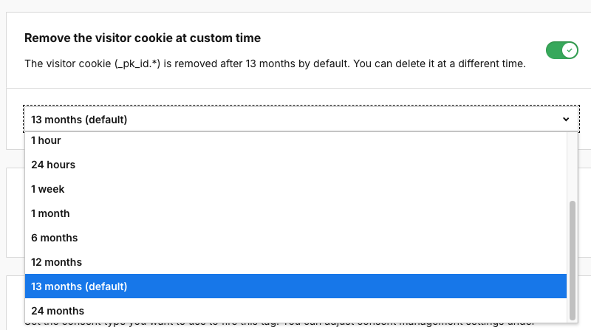Collapse the dropdown using its chevron arrow

[566, 119]
